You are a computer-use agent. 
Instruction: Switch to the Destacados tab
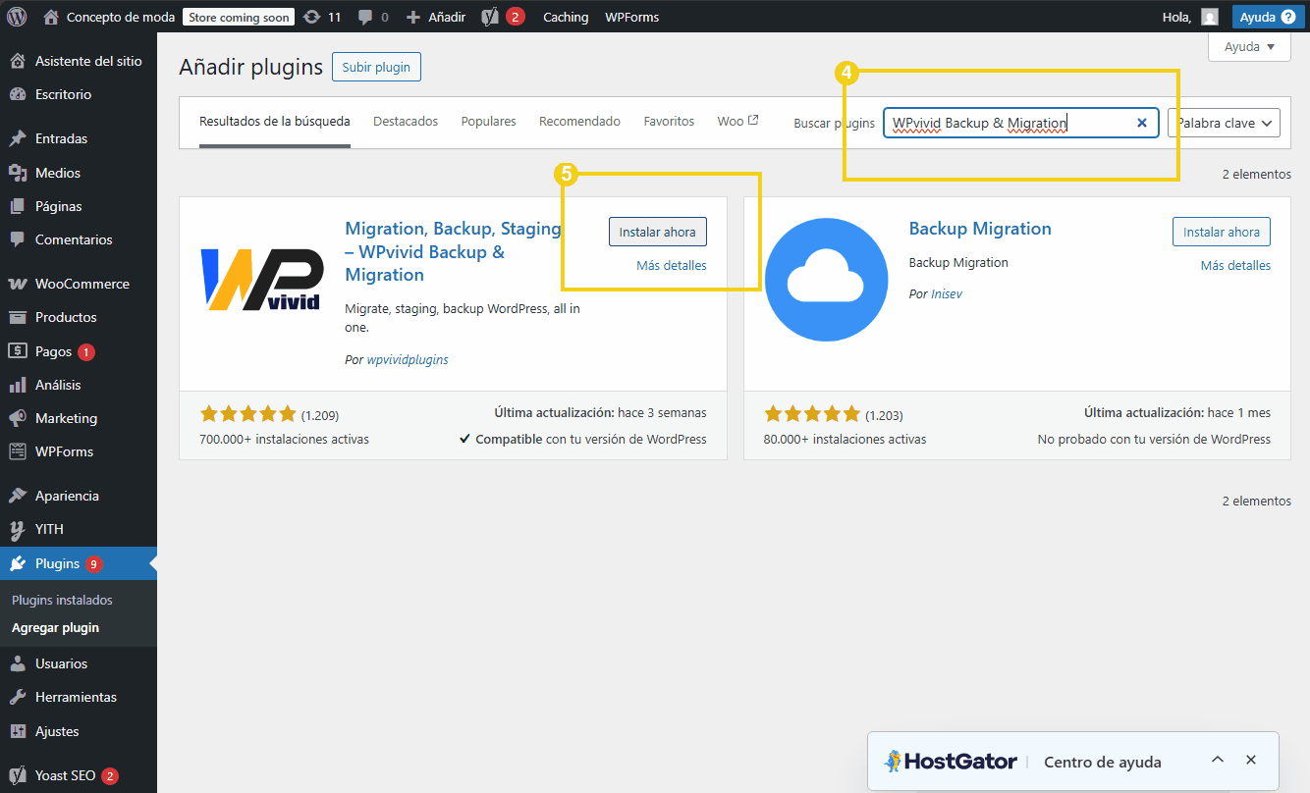pyautogui.click(x=406, y=122)
